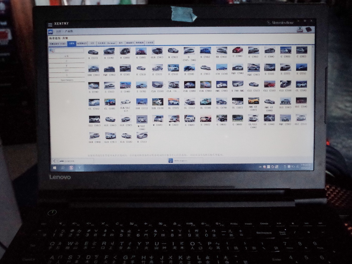Open the Windows Start menu
The height and width of the screenshot is (264, 352).
click(x=55, y=168)
